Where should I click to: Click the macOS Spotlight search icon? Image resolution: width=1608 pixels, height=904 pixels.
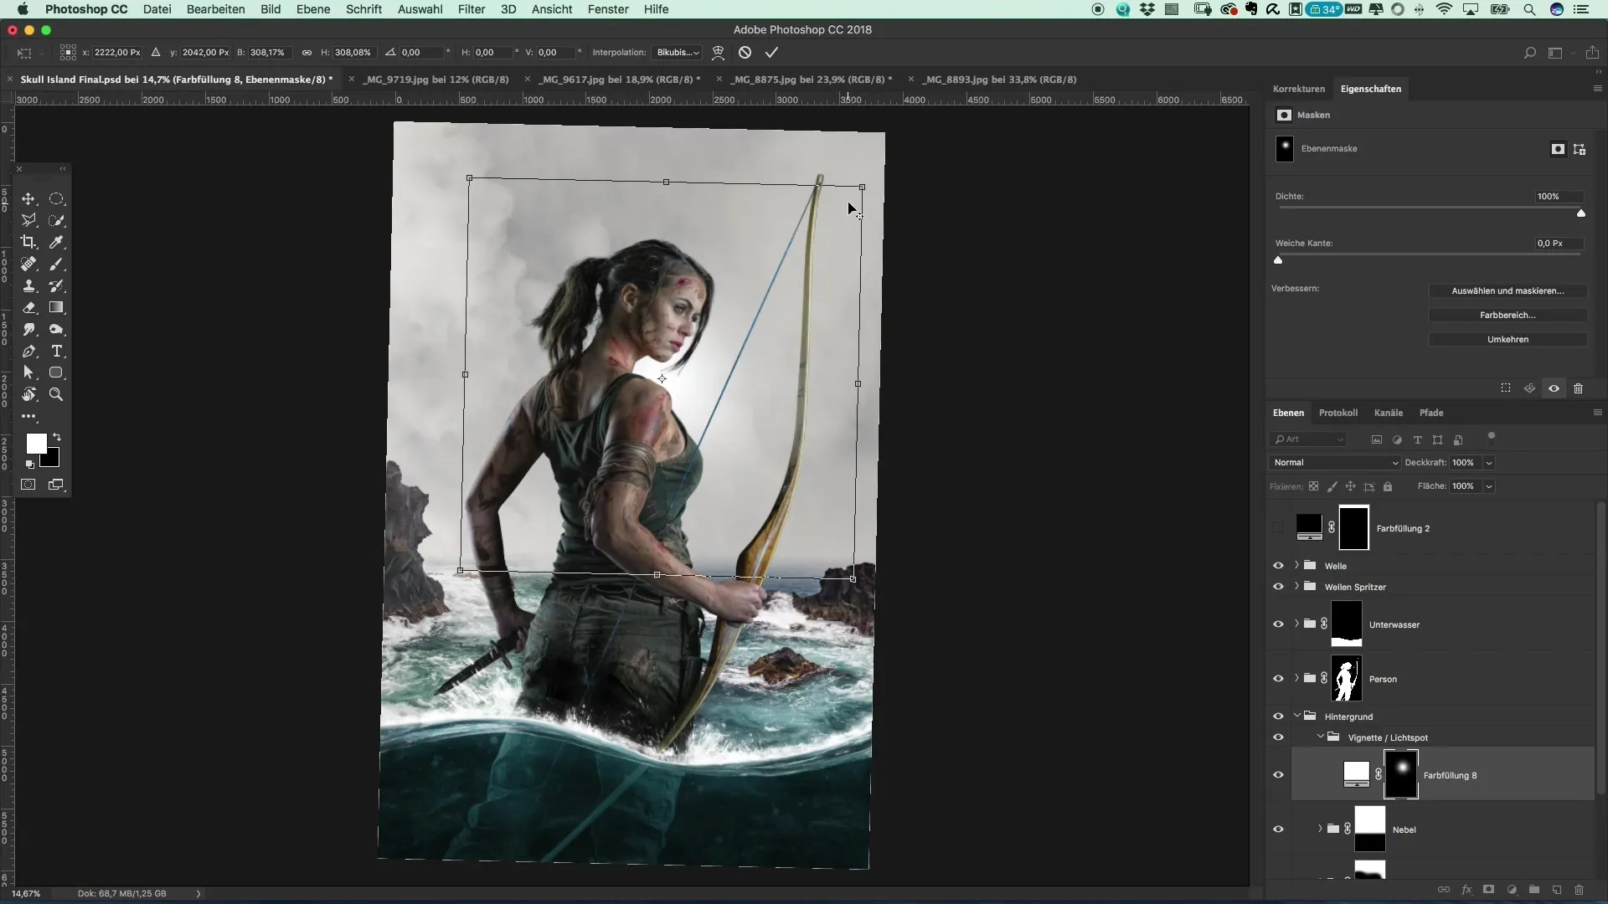1529,9
